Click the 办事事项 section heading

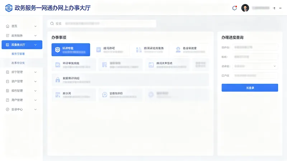(59, 38)
